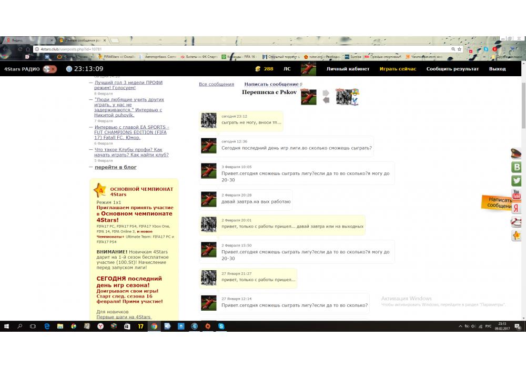Open Все сообщения link
Screen dimensions: 526x368
tap(216, 84)
